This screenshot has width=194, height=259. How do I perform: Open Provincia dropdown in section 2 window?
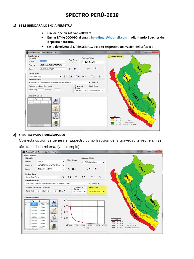click(x=51, y=165)
